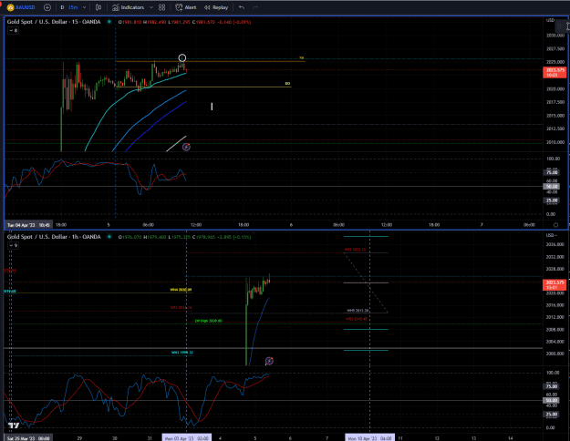Image resolution: width=570 pixels, height=441 pixels.
Task: Select the orange horizontal line label near 2025
Action: (x=301, y=57)
